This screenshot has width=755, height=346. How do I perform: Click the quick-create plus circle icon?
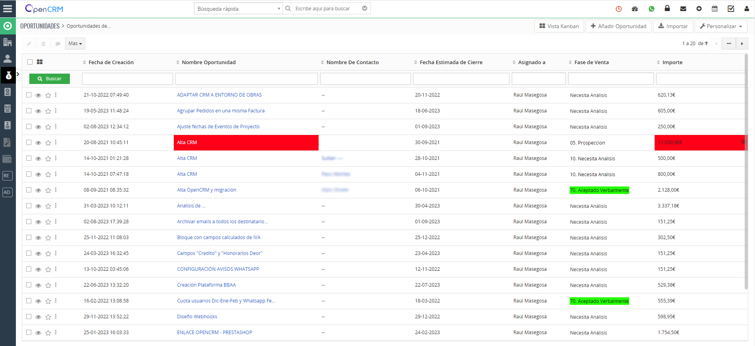pos(699,9)
